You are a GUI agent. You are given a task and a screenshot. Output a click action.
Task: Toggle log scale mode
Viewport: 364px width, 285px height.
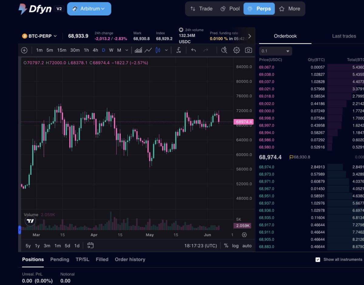tap(235, 246)
